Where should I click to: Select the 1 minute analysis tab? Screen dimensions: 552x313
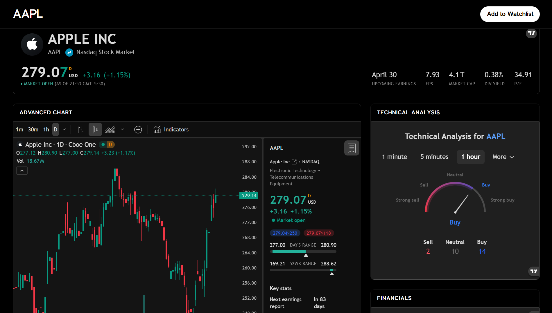[394, 157]
